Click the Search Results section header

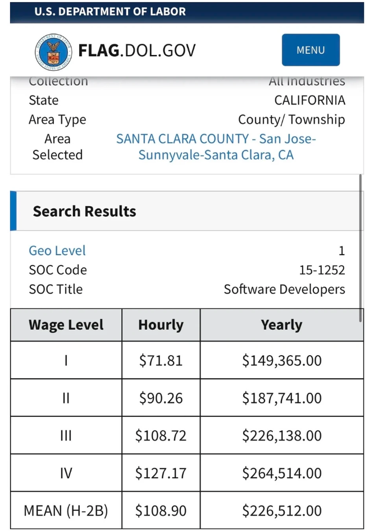point(84,211)
